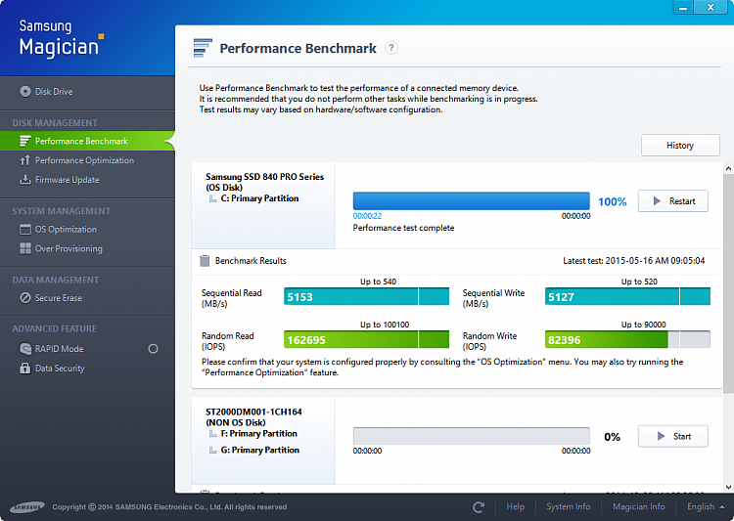Click Performance test complete status
734x521 pixels.
tap(403, 228)
